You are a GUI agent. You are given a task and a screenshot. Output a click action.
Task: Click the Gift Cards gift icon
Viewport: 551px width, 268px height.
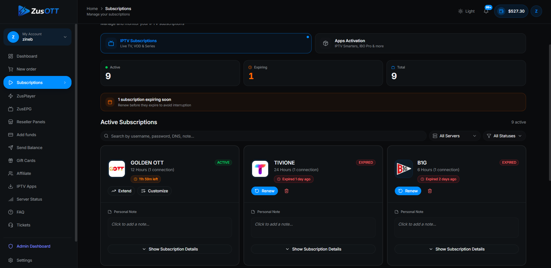(x=11, y=161)
